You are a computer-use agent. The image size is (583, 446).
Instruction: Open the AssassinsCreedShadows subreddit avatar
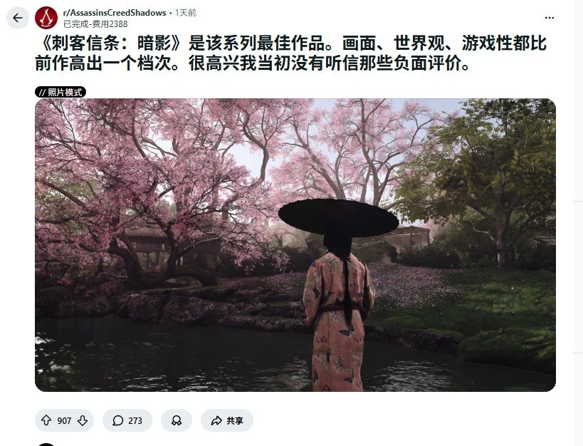point(46,18)
